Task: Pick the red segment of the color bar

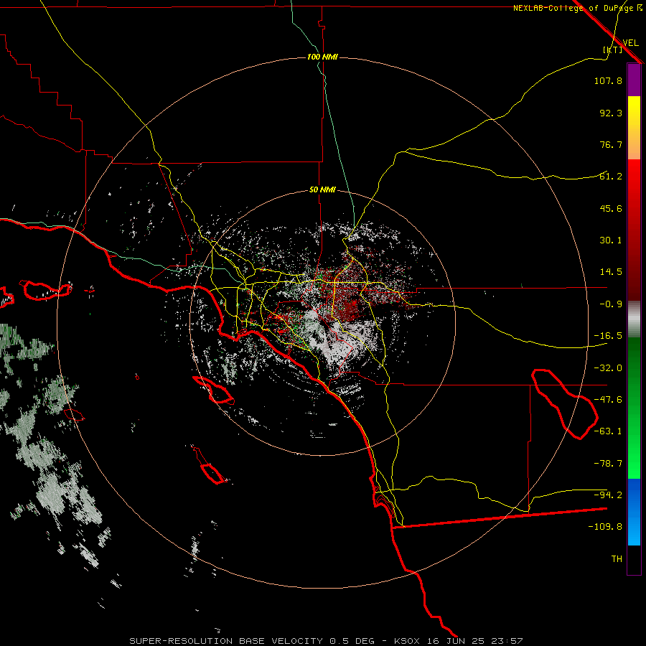Action: (634, 230)
